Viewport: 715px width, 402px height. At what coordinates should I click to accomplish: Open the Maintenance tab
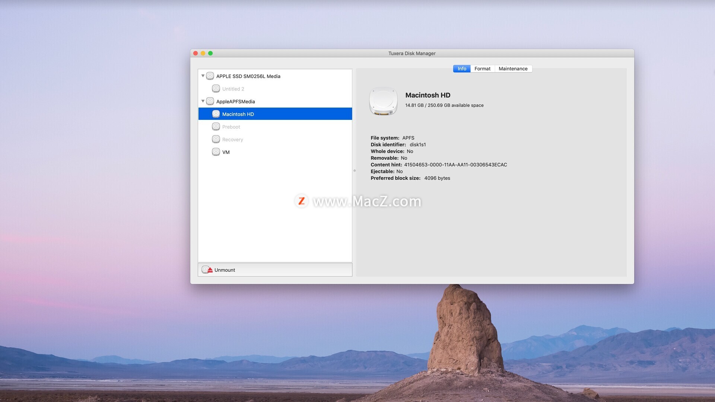[x=513, y=68]
